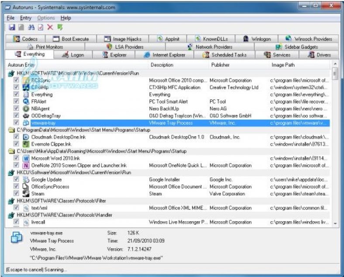The width and height of the screenshot is (344, 277).
Task: Disable the NBAgent autorun checkbox
Action: tap(16, 108)
